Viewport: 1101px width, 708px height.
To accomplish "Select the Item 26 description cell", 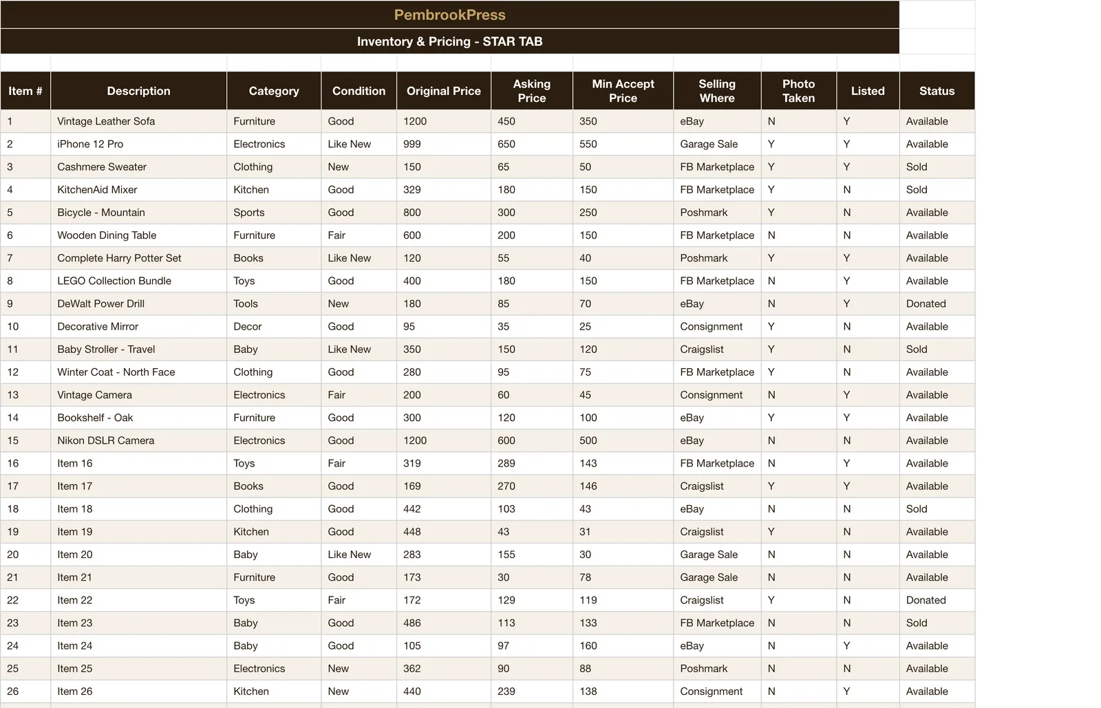I will pyautogui.click(x=138, y=691).
